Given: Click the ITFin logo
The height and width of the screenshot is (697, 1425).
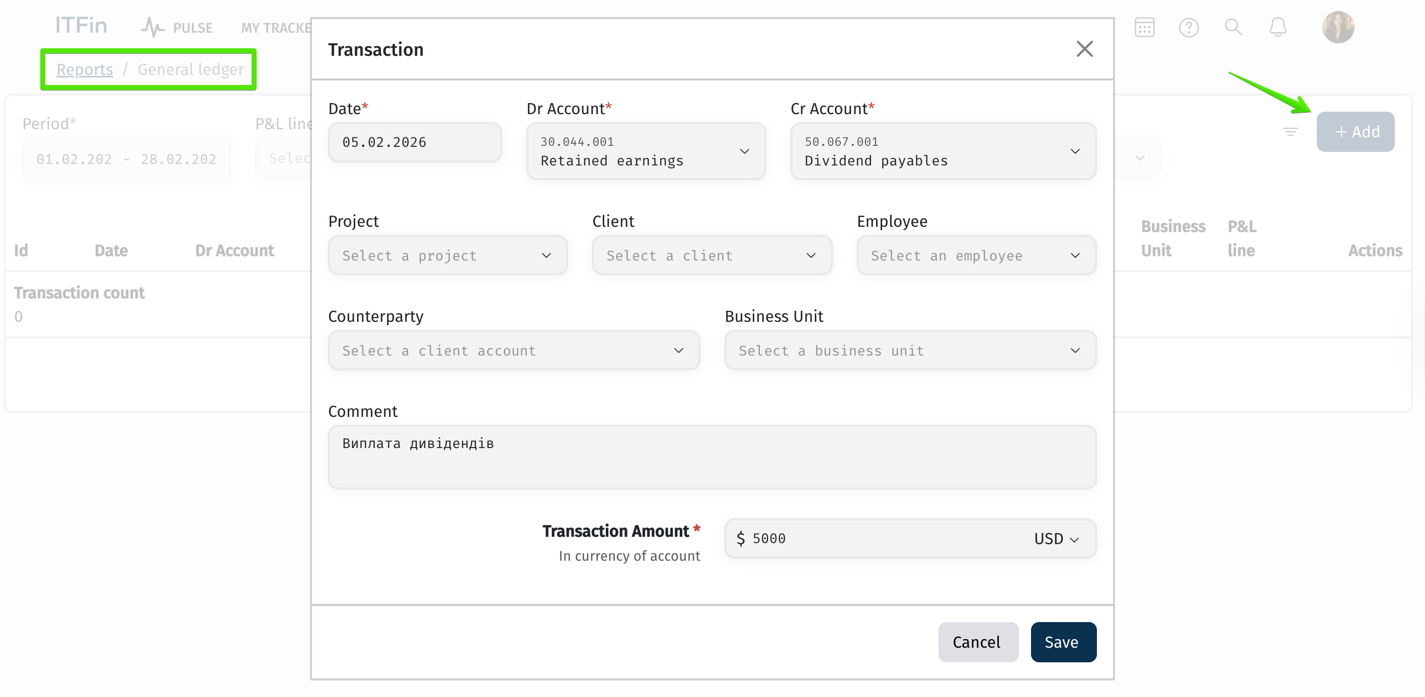Looking at the screenshot, I should click(81, 26).
